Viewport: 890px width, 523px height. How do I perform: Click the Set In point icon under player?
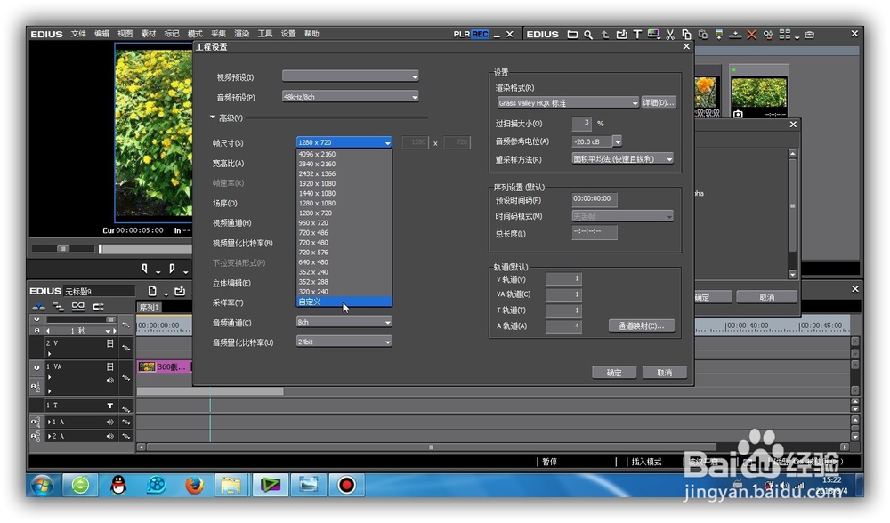click(145, 269)
